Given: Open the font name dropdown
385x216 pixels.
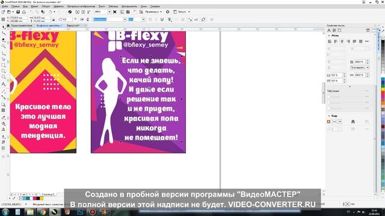Looking at the screenshot, I should coord(125,19).
